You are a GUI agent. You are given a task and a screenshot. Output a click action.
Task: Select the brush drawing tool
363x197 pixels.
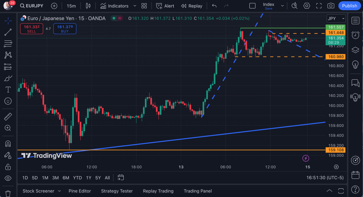point(8,78)
